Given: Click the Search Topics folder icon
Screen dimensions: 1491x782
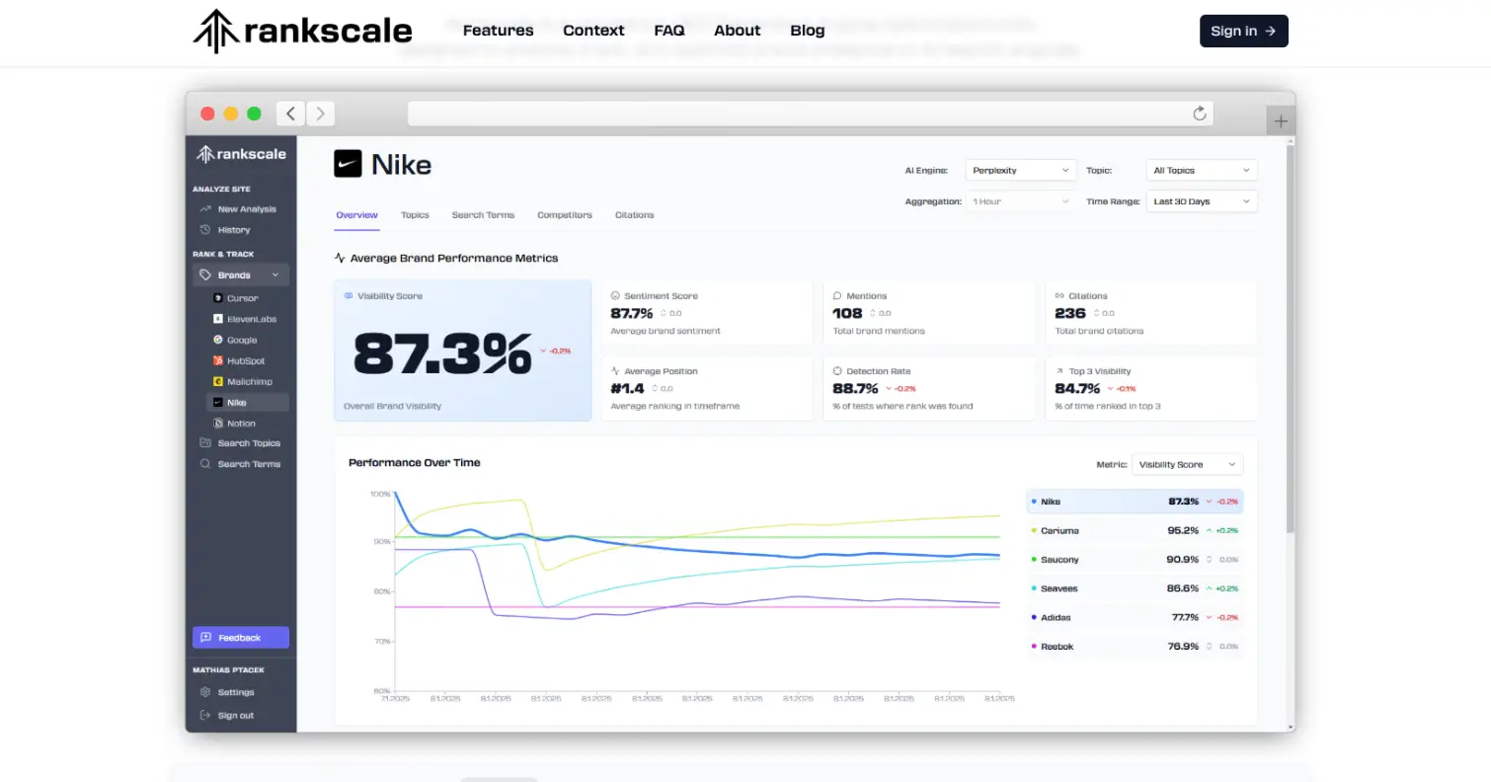Looking at the screenshot, I should 205,443.
